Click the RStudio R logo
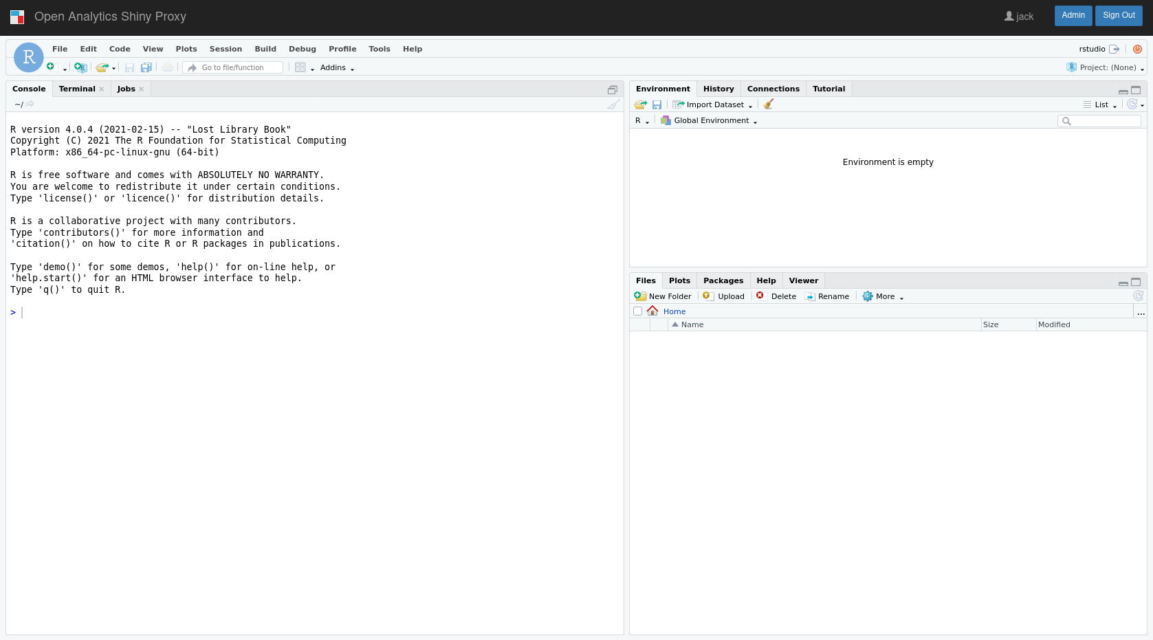 click(29, 58)
